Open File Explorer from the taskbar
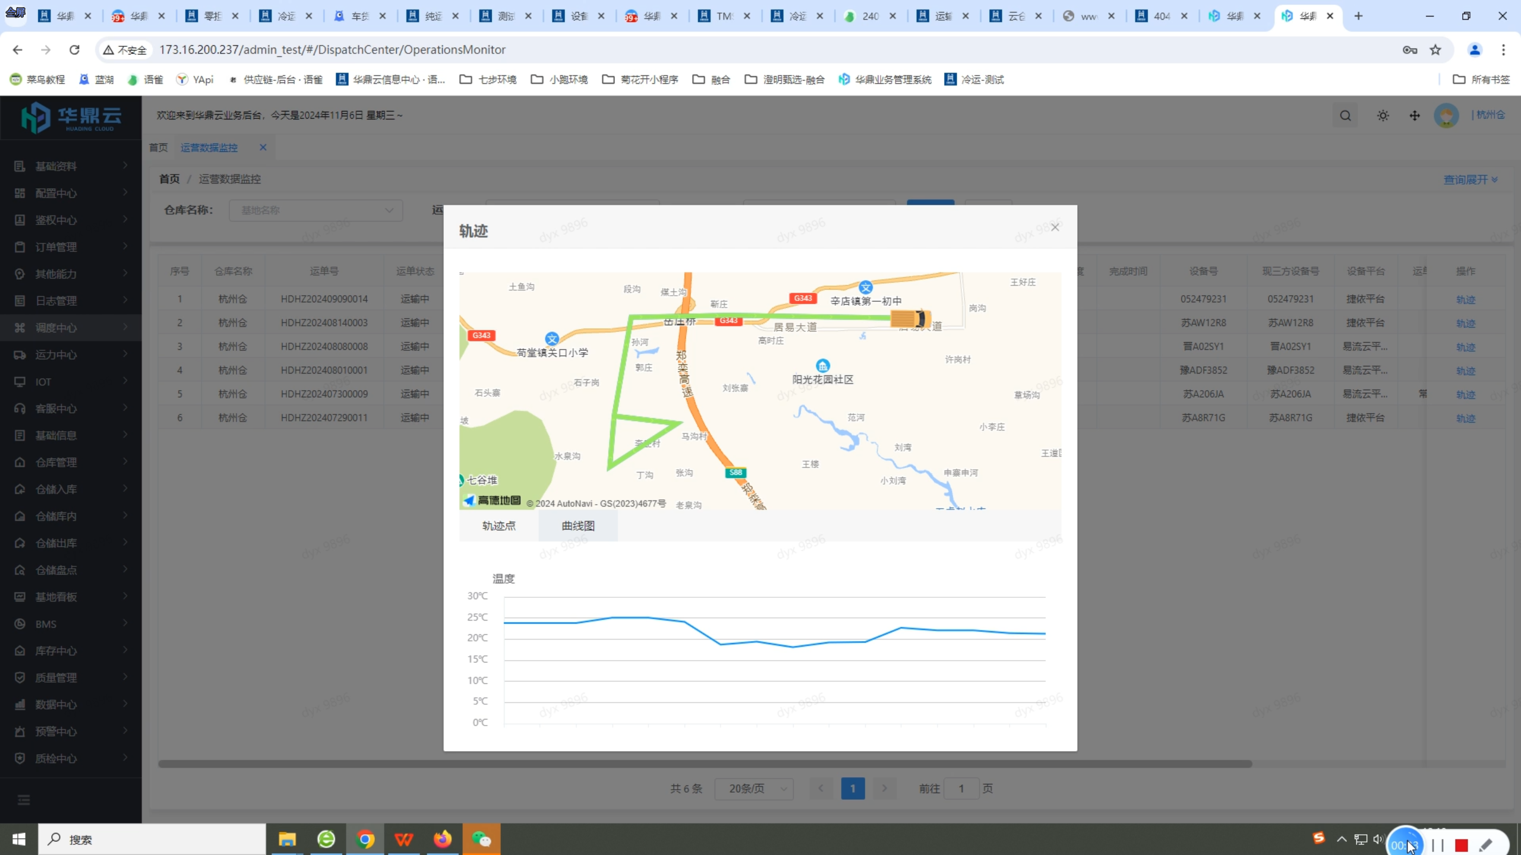 287,839
